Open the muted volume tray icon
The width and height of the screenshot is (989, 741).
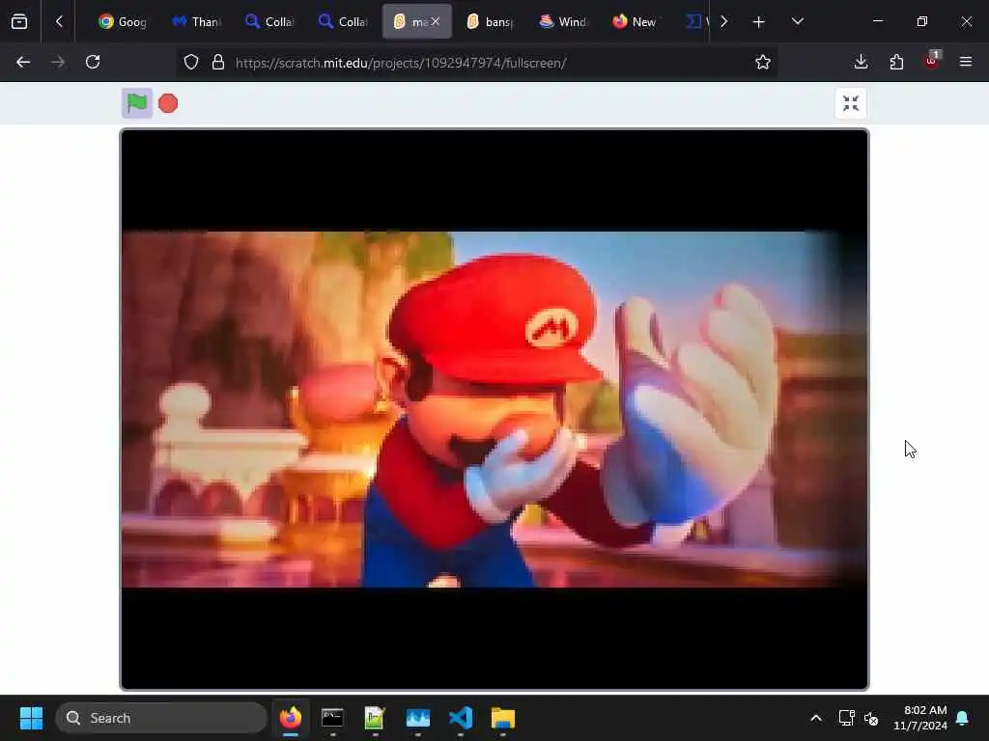(871, 718)
